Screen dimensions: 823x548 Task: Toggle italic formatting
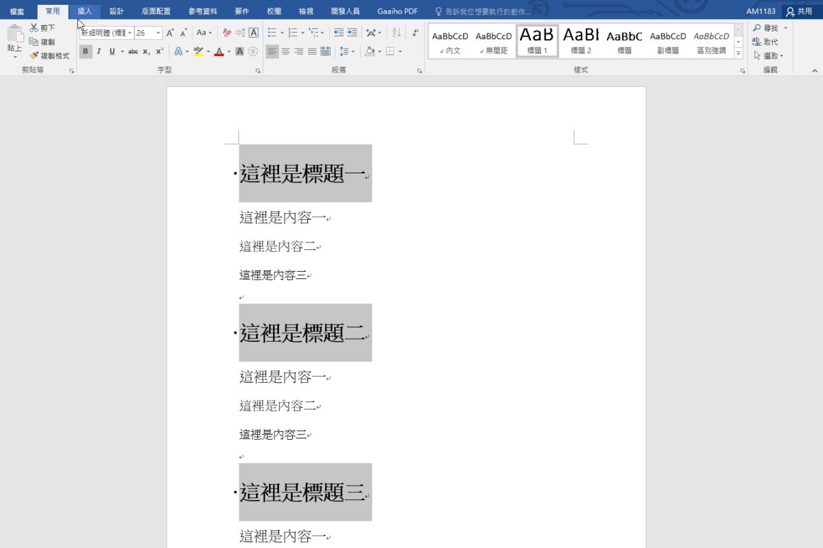(99, 52)
